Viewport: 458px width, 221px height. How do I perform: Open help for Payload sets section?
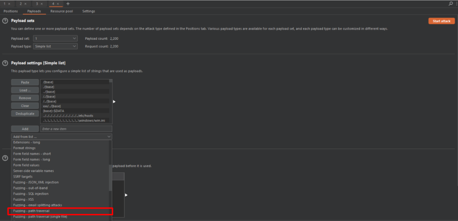coord(5,21)
